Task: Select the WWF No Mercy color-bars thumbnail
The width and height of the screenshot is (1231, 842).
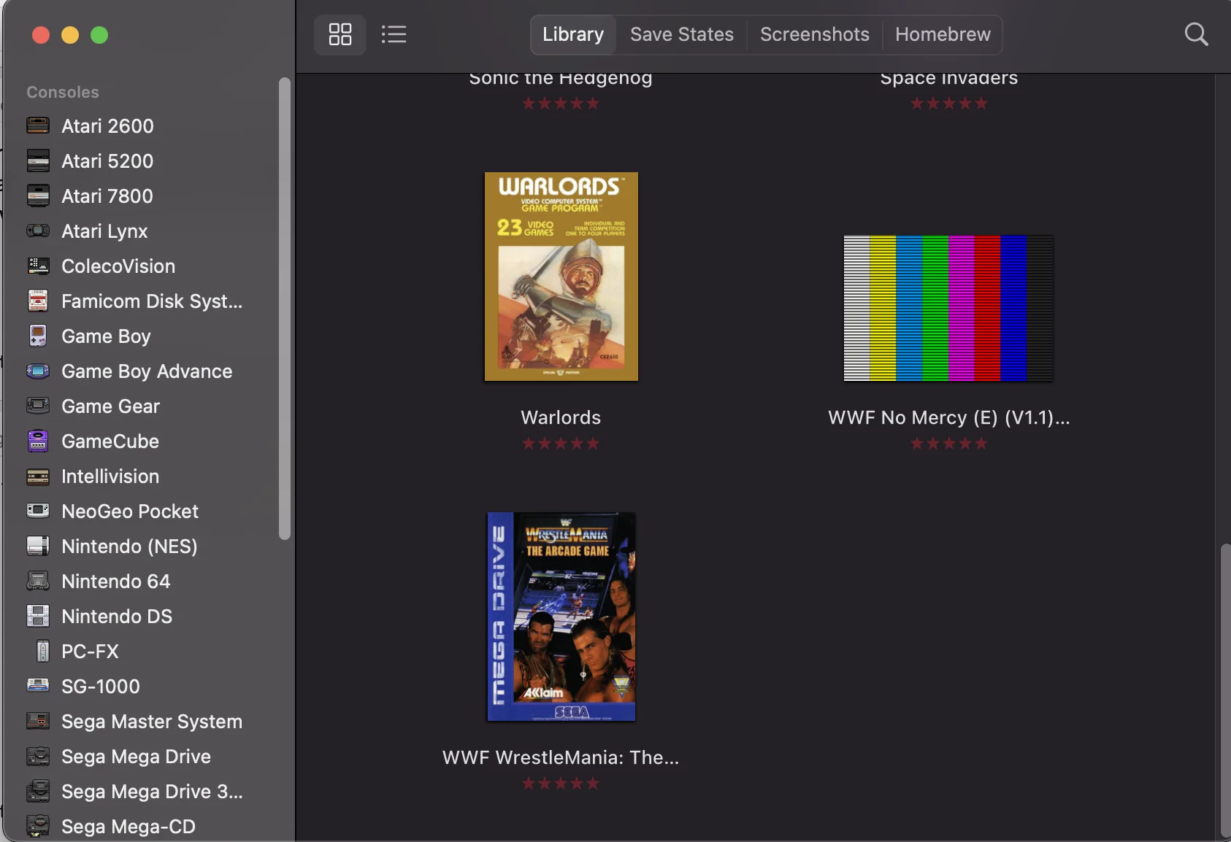Action: 948,308
